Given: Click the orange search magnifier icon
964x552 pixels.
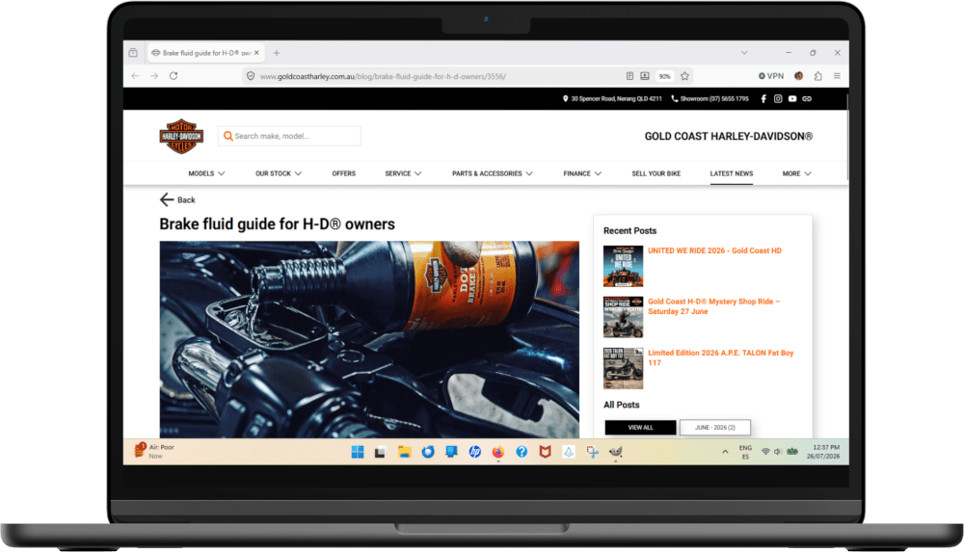Looking at the screenshot, I should pyautogui.click(x=228, y=136).
